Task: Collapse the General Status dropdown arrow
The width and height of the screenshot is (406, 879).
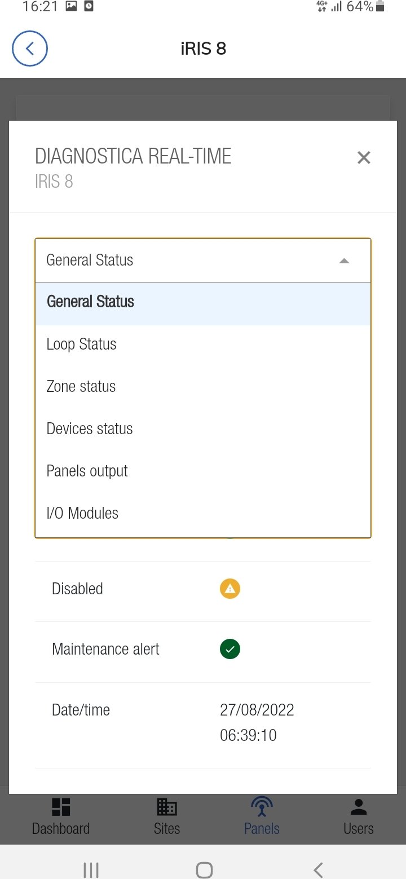Action: (x=344, y=260)
